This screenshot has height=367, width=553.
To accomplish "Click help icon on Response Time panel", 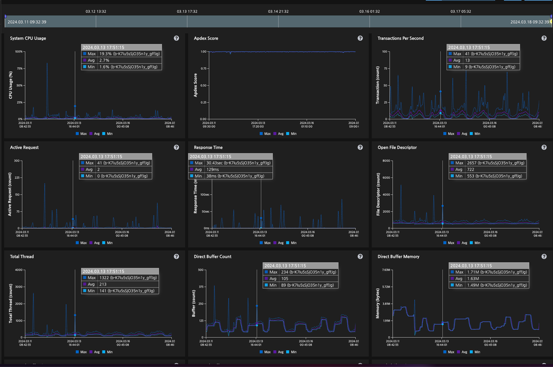I will coord(360,148).
